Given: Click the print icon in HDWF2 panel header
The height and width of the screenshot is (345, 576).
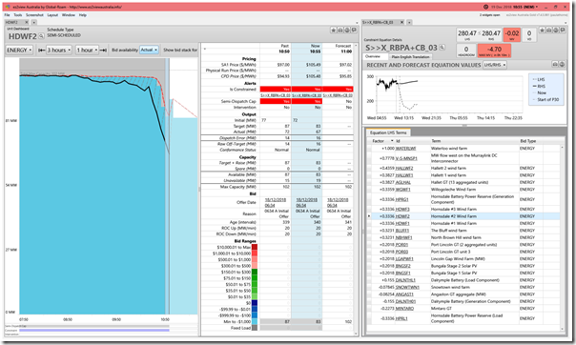Looking at the screenshot, I should click(340, 30).
